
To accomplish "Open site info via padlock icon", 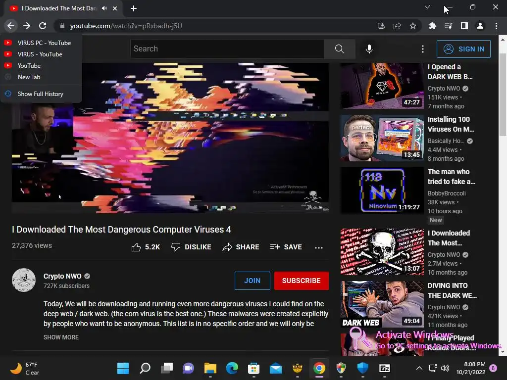I will coord(62,26).
